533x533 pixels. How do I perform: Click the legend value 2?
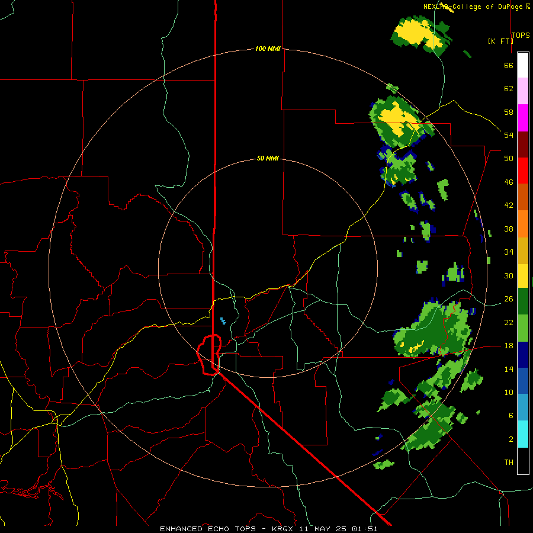click(x=511, y=439)
